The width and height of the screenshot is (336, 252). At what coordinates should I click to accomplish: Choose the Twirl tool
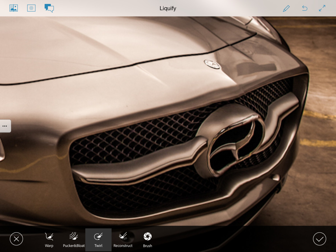pyautogui.click(x=98, y=240)
